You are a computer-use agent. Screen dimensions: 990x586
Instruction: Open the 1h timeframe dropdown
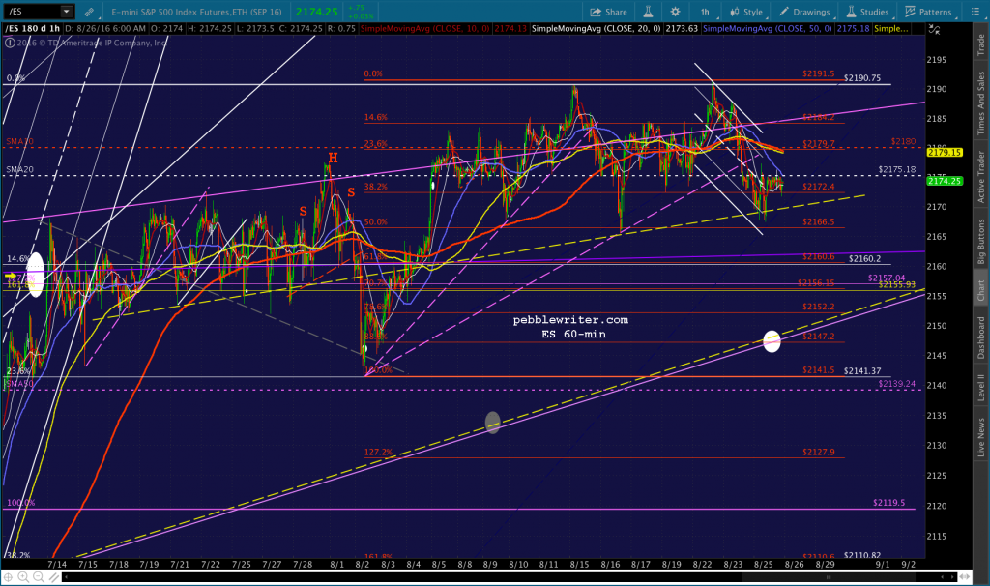pos(705,12)
